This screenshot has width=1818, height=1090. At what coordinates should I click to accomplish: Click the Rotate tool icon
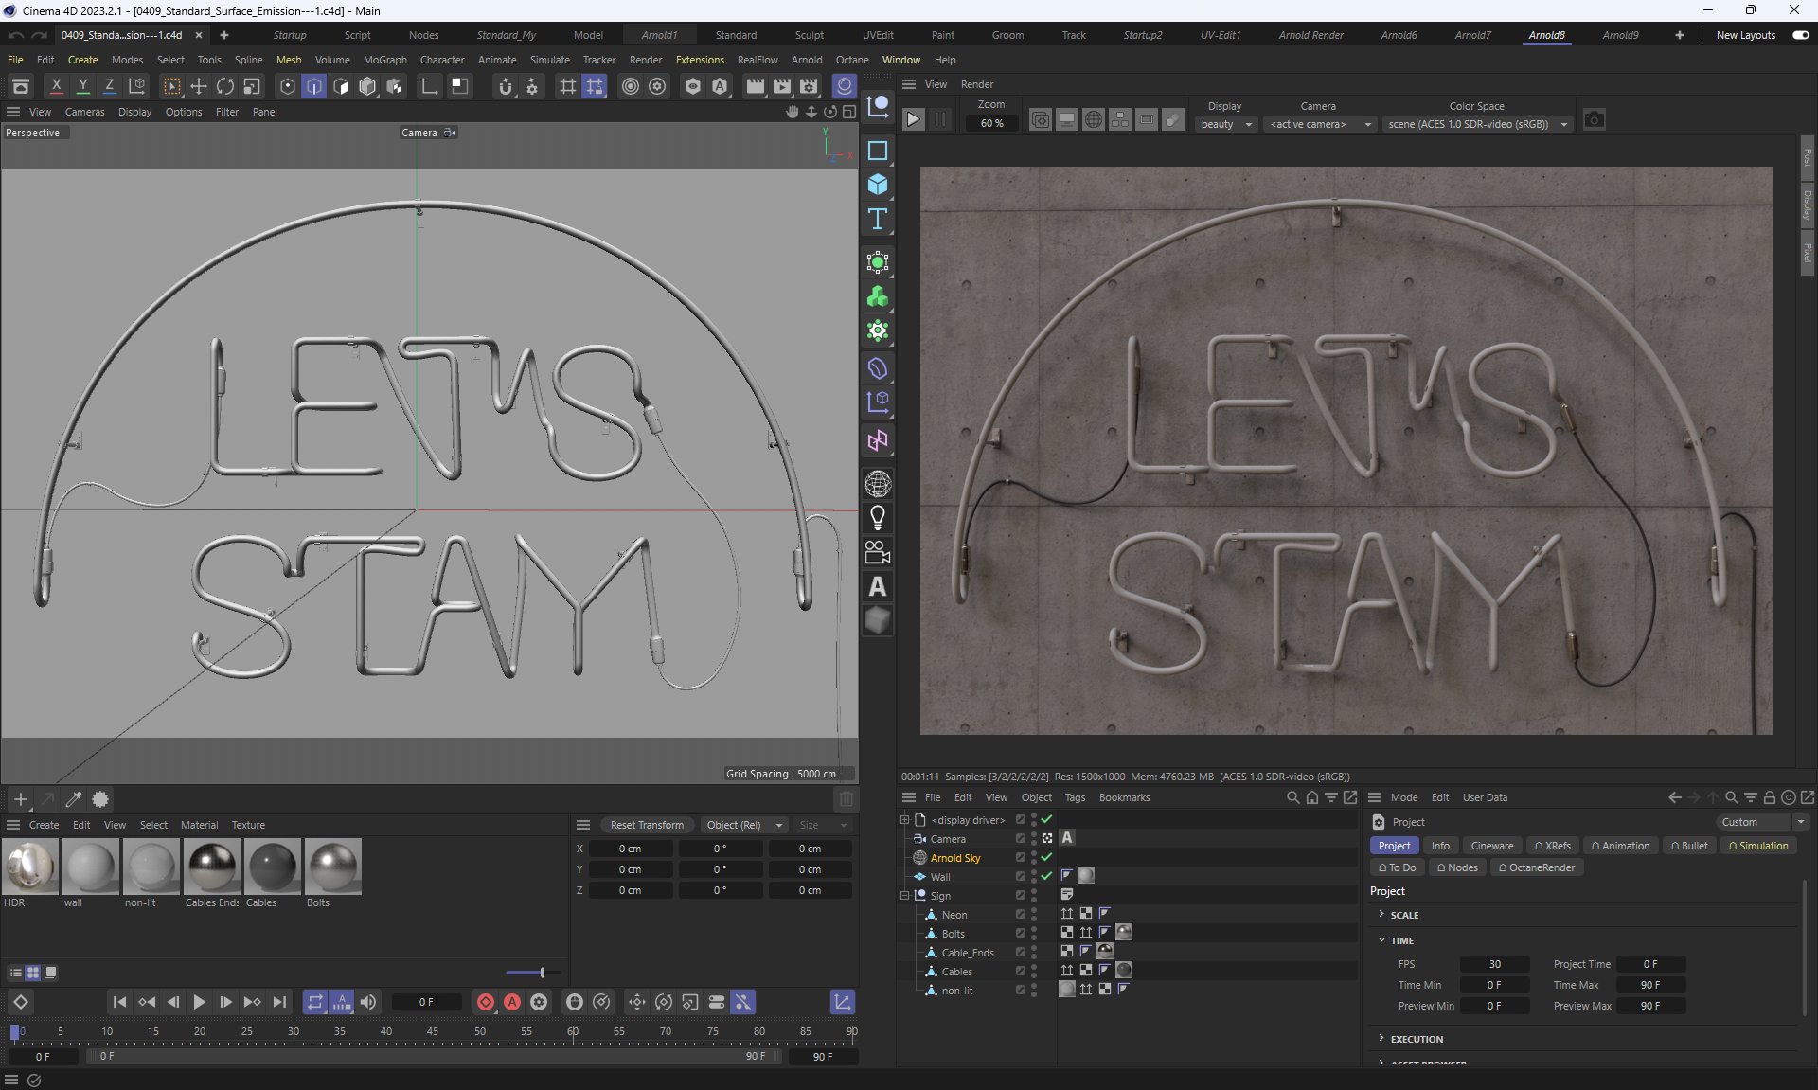[x=225, y=86]
